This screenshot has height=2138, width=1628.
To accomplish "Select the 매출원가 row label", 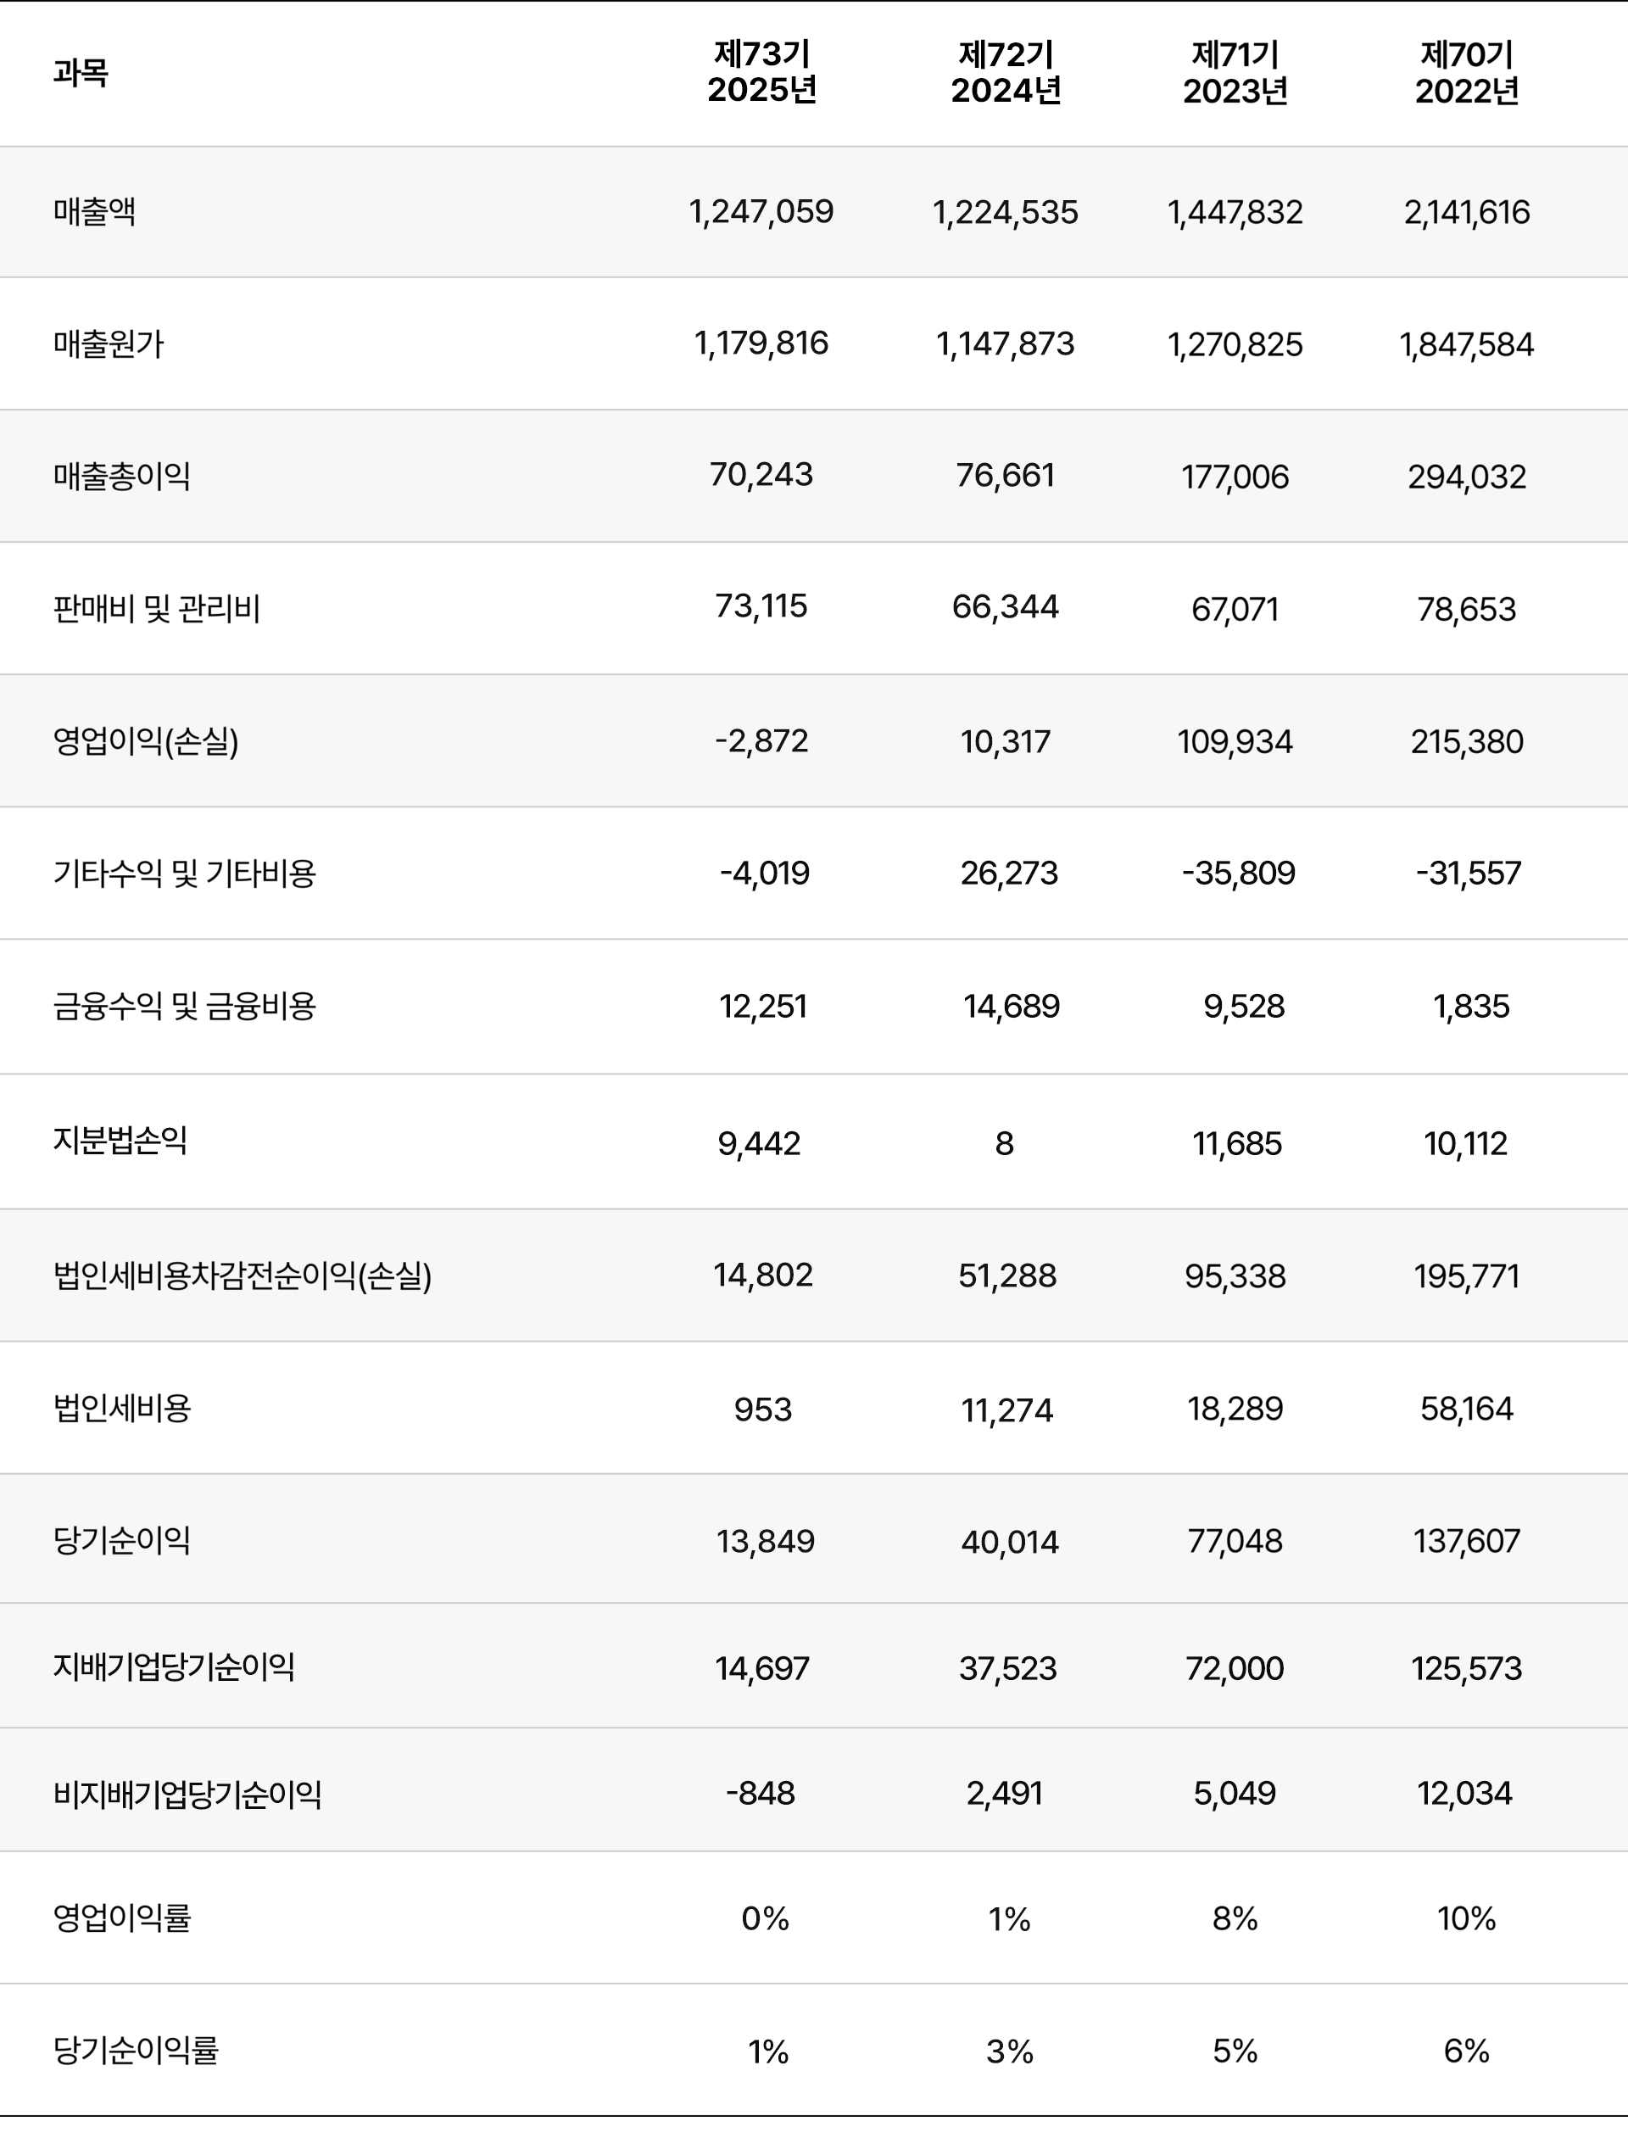I will [x=109, y=344].
